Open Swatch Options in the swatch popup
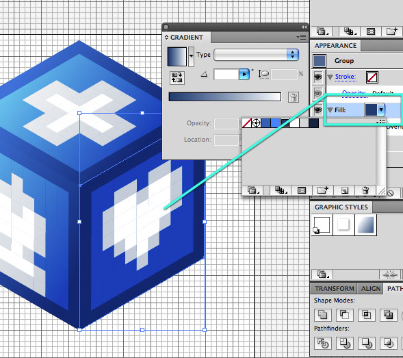Image resolution: width=403 pixels, height=358 pixels. pos(302,190)
